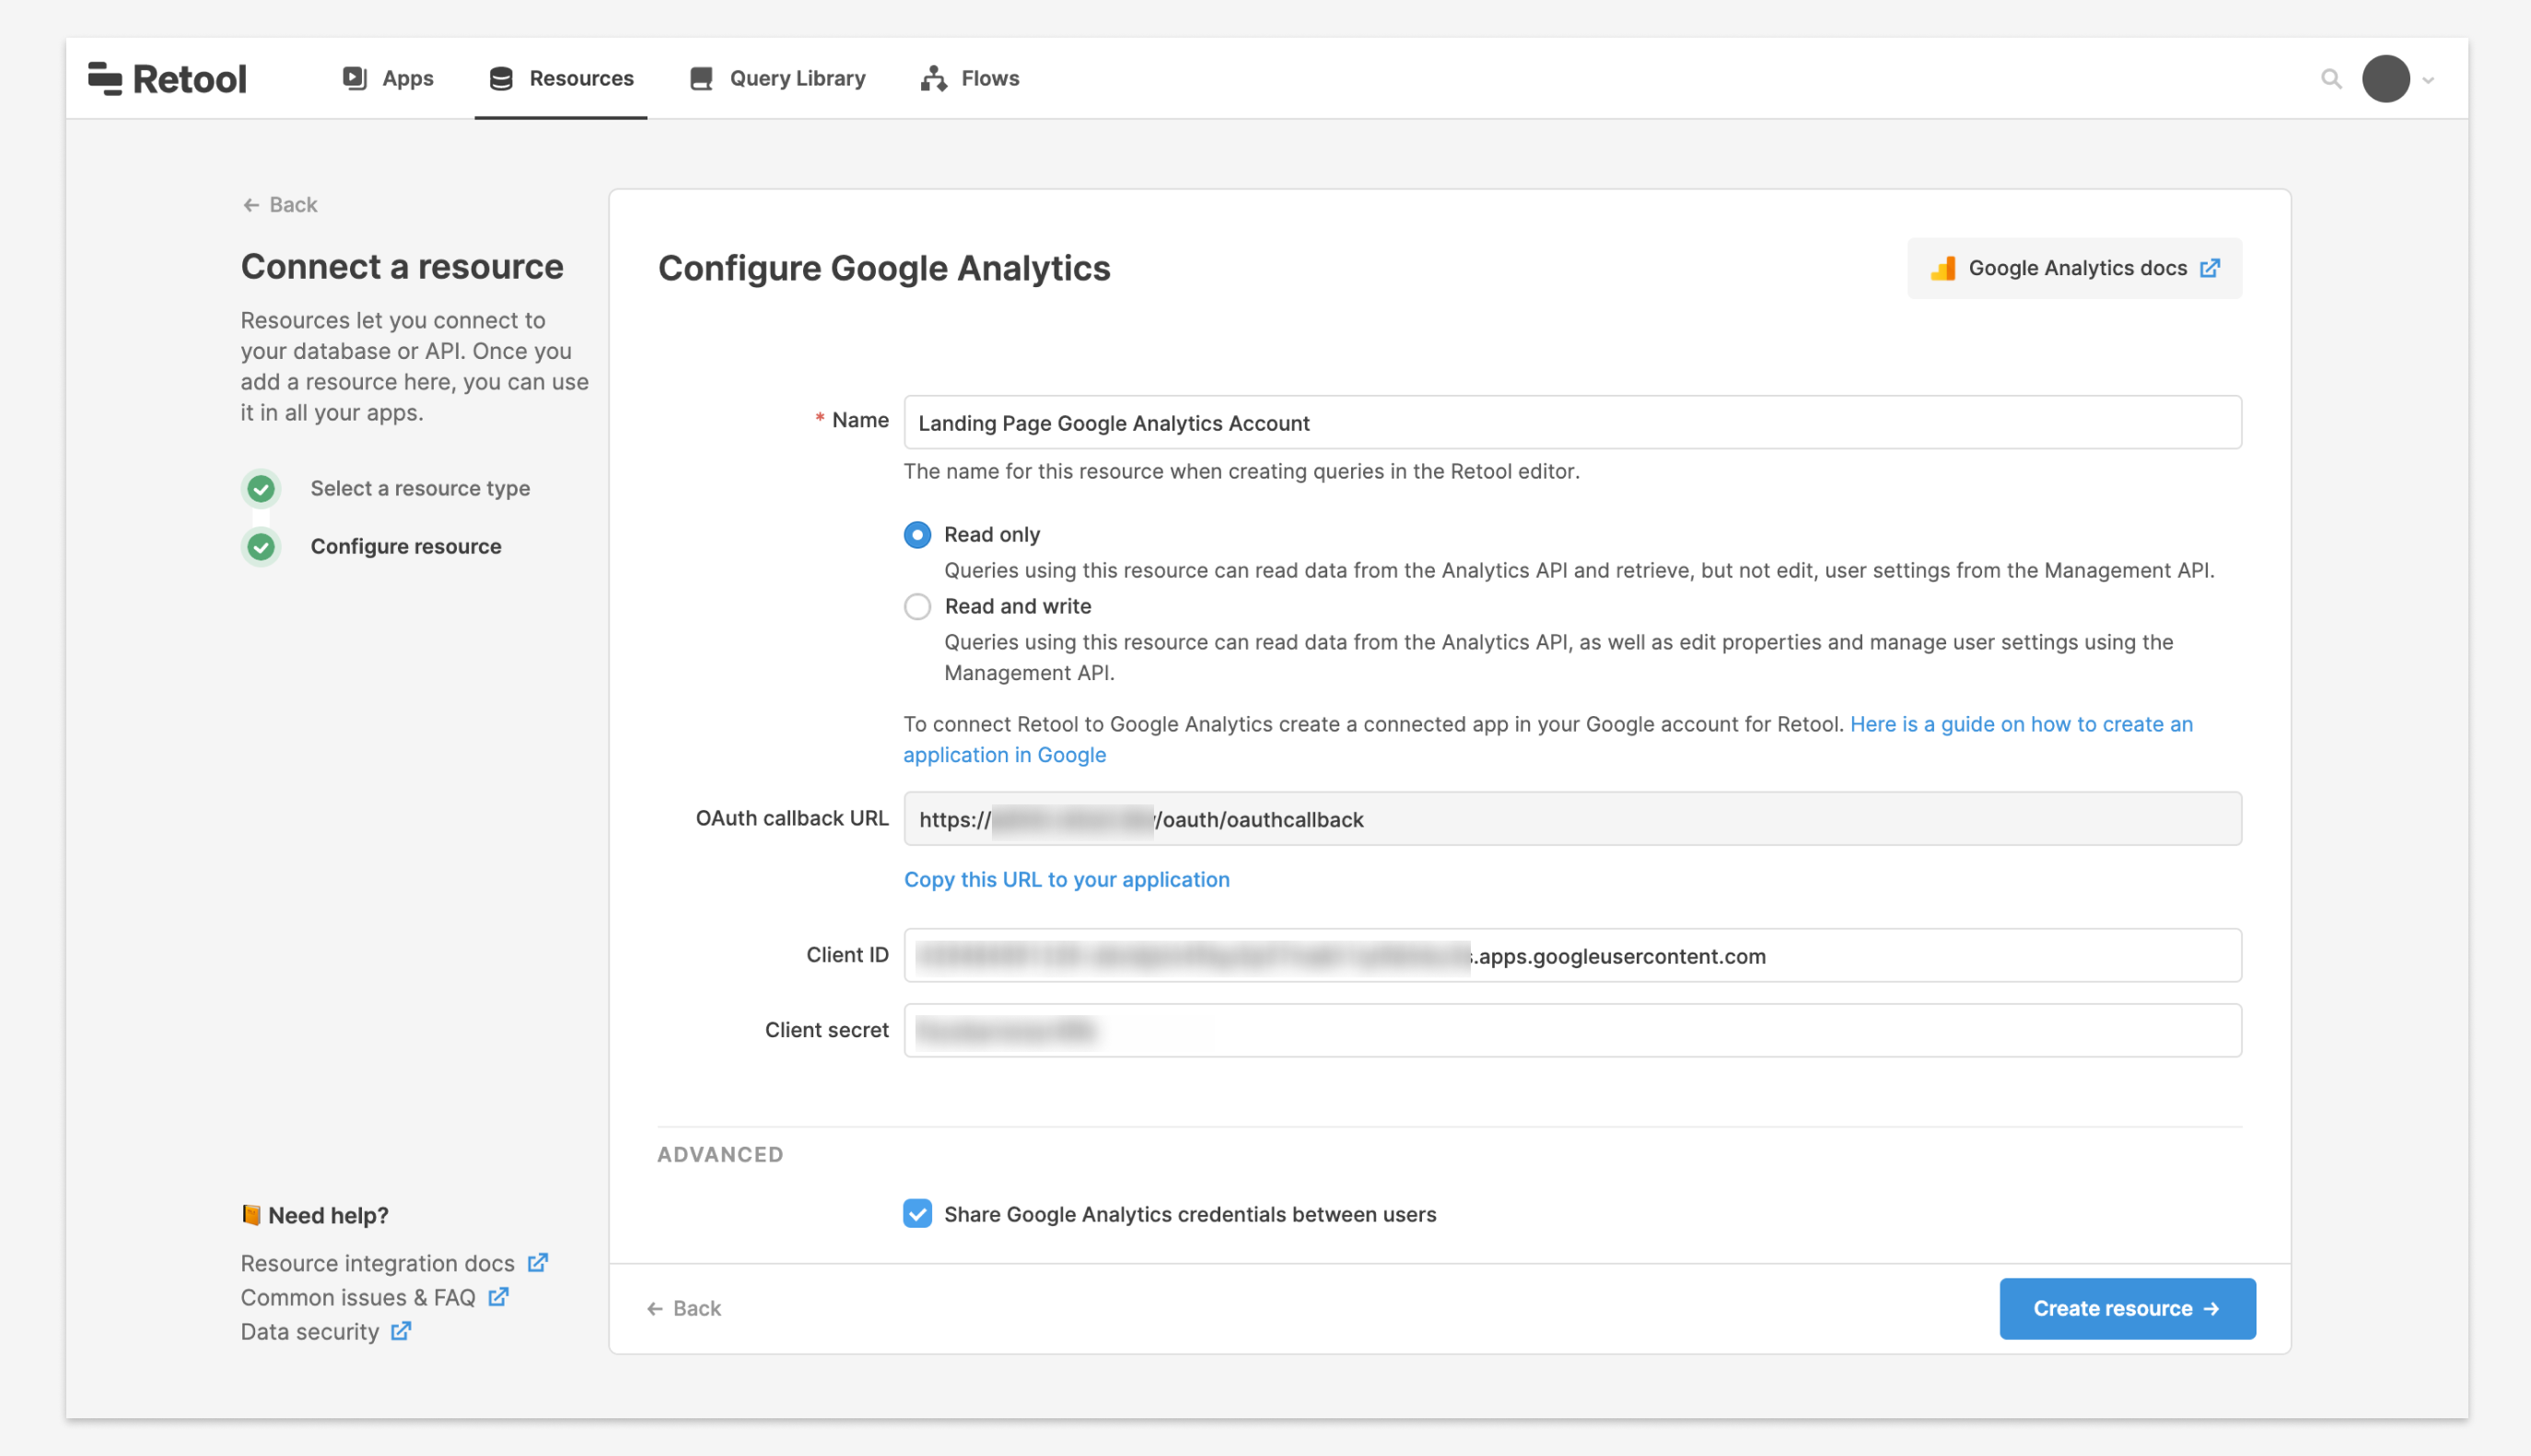2531x1456 pixels.
Task: Click the Resources database icon
Action: pos(500,78)
